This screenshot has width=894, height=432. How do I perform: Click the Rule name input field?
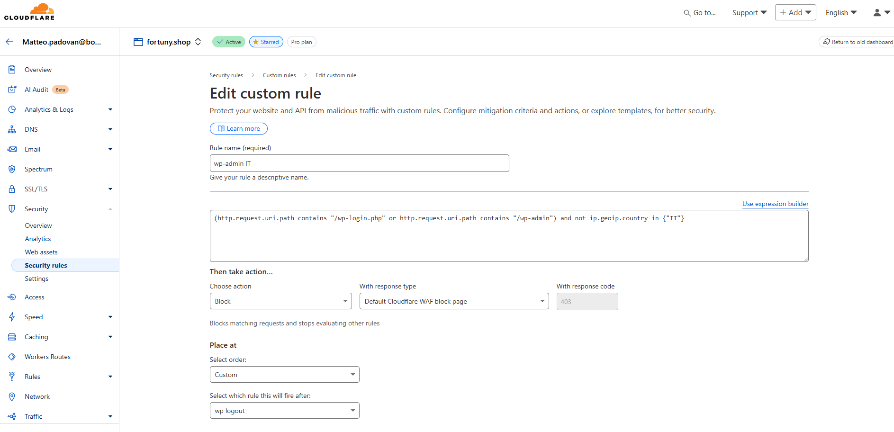[x=359, y=163]
